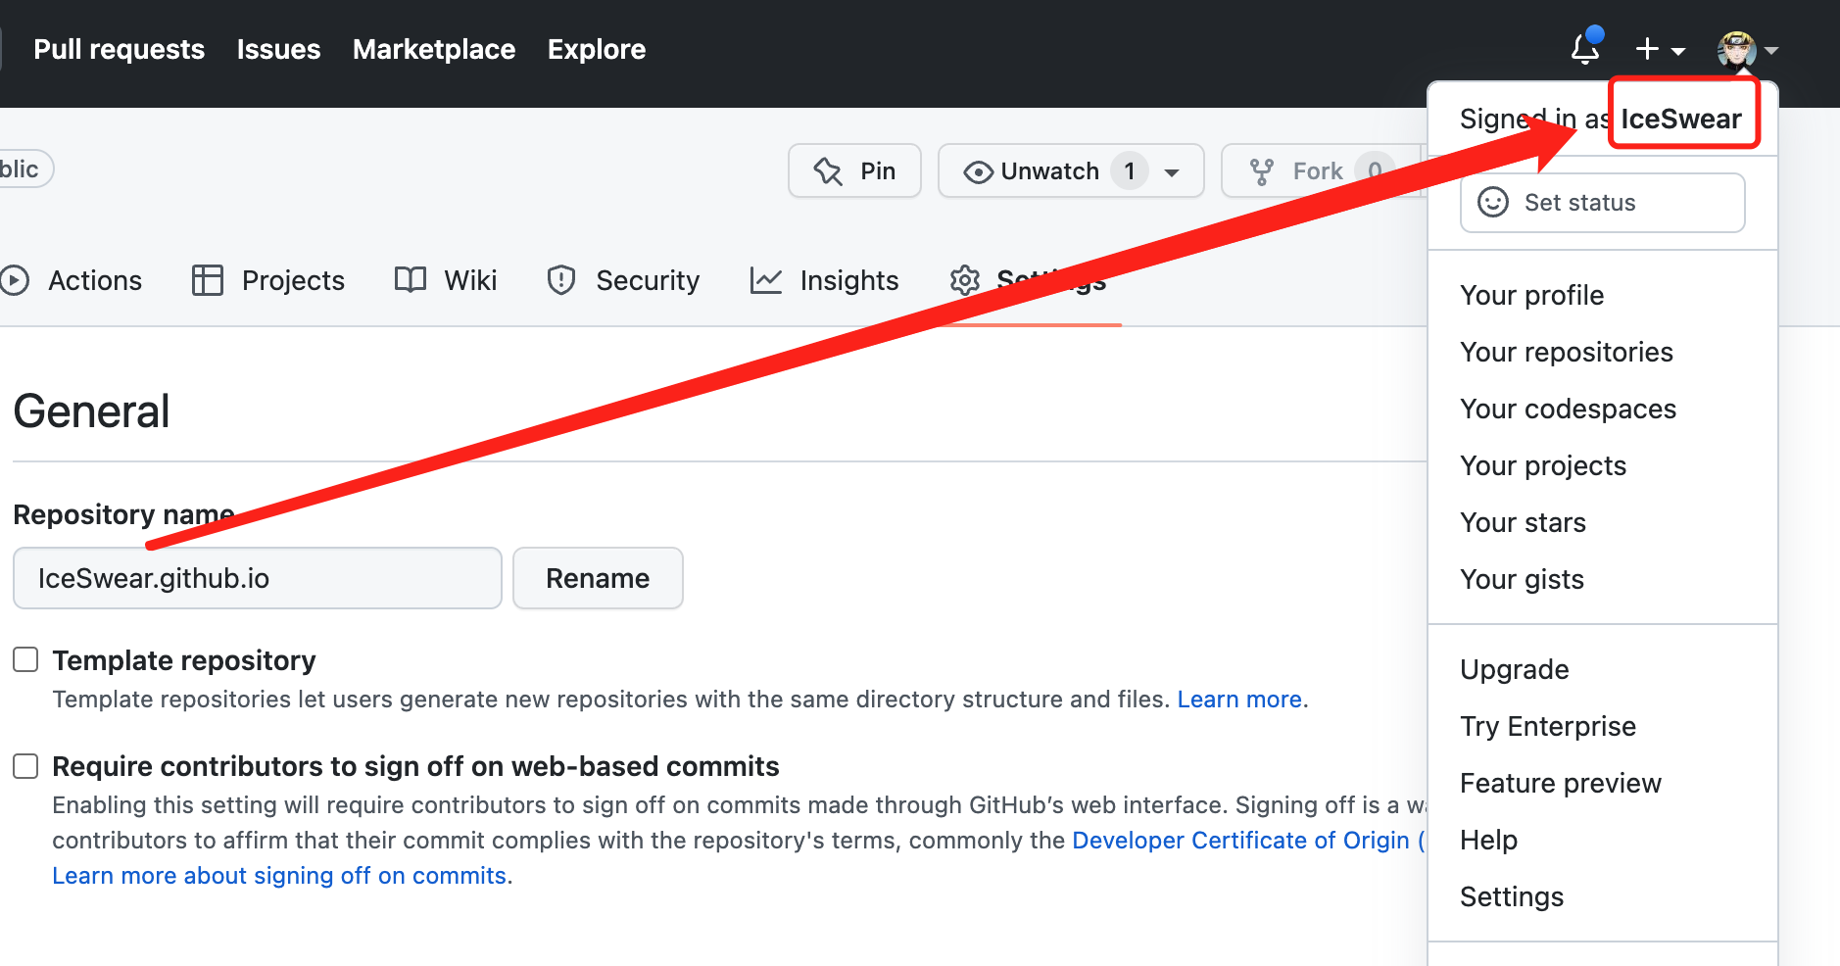Click the Rename button
1840x966 pixels.
click(598, 578)
